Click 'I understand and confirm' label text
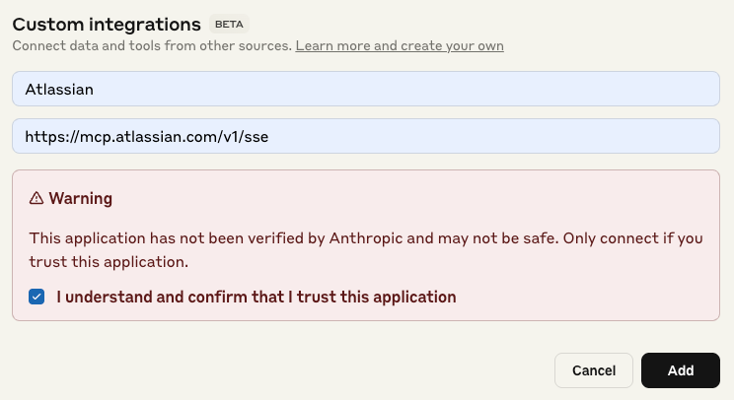 tap(257, 298)
